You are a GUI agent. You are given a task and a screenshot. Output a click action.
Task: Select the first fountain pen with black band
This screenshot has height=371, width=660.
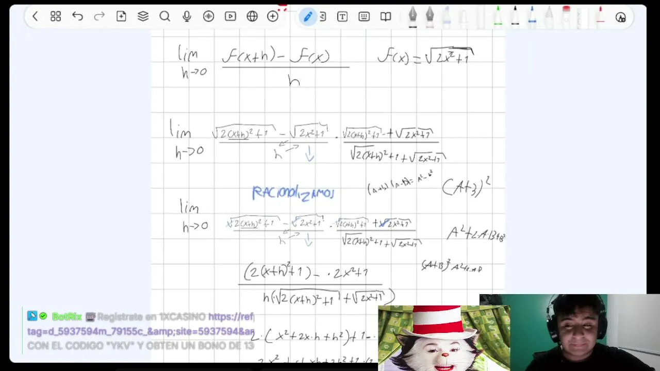click(412, 16)
